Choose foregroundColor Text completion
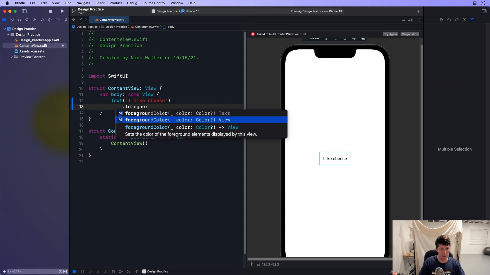This screenshot has width=490, height=275. [x=201, y=113]
